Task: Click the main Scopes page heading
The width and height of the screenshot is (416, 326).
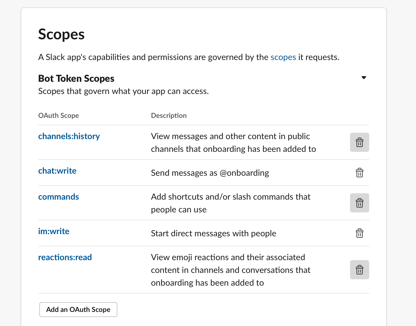Action: click(61, 35)
